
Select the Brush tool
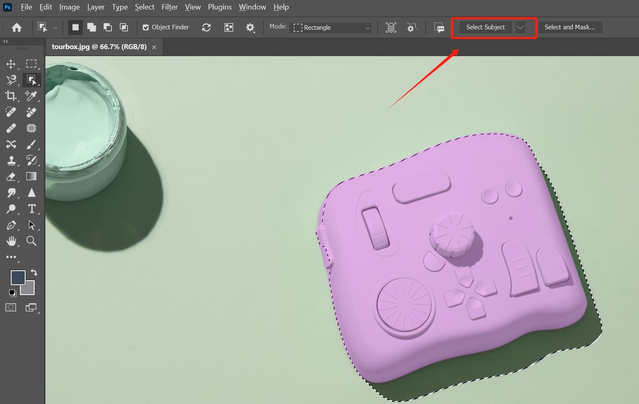(x=31, y=144)
